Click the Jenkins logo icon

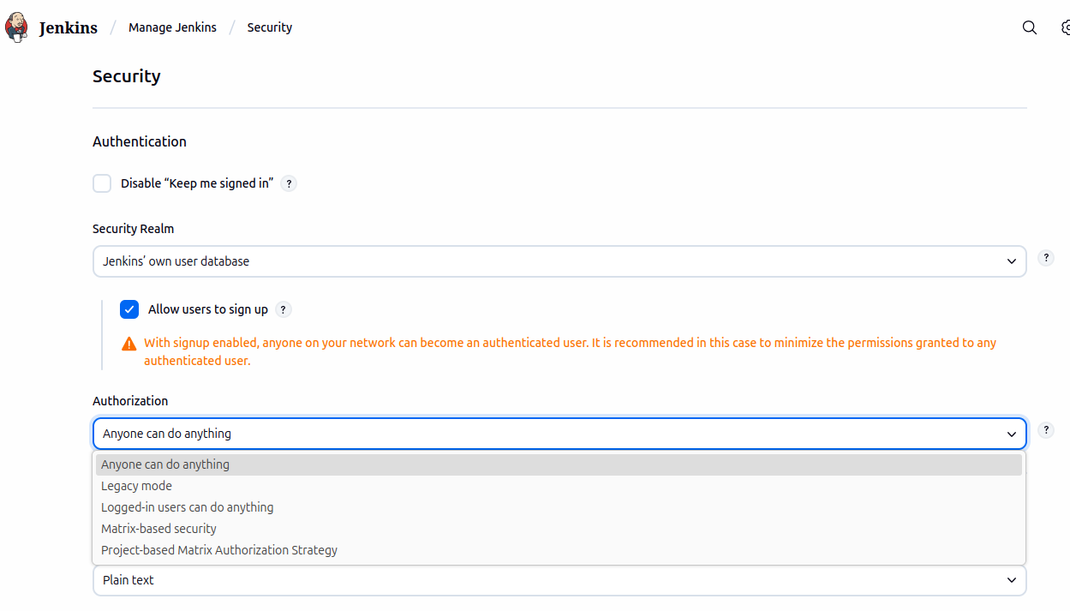pyautogui.click(x=15, y=27)
